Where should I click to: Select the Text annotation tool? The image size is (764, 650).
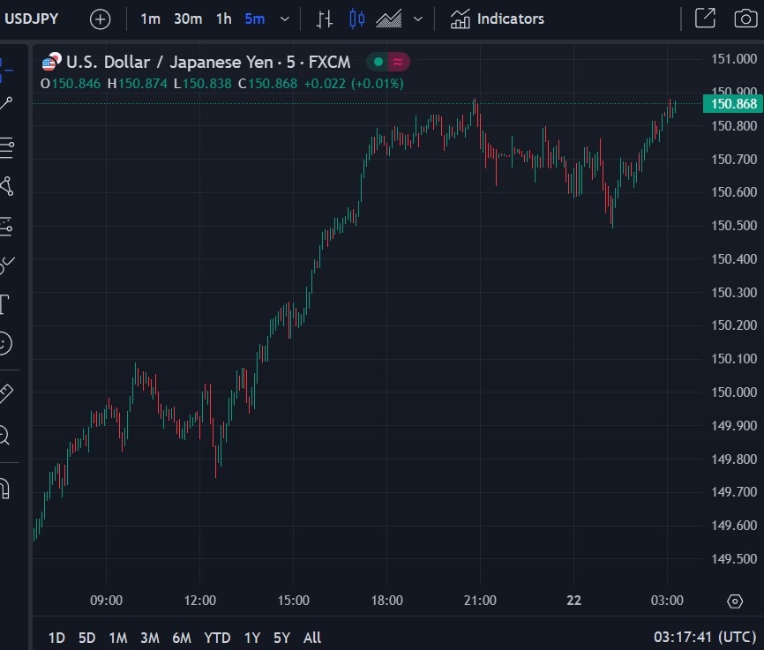[x=4, y=304]
